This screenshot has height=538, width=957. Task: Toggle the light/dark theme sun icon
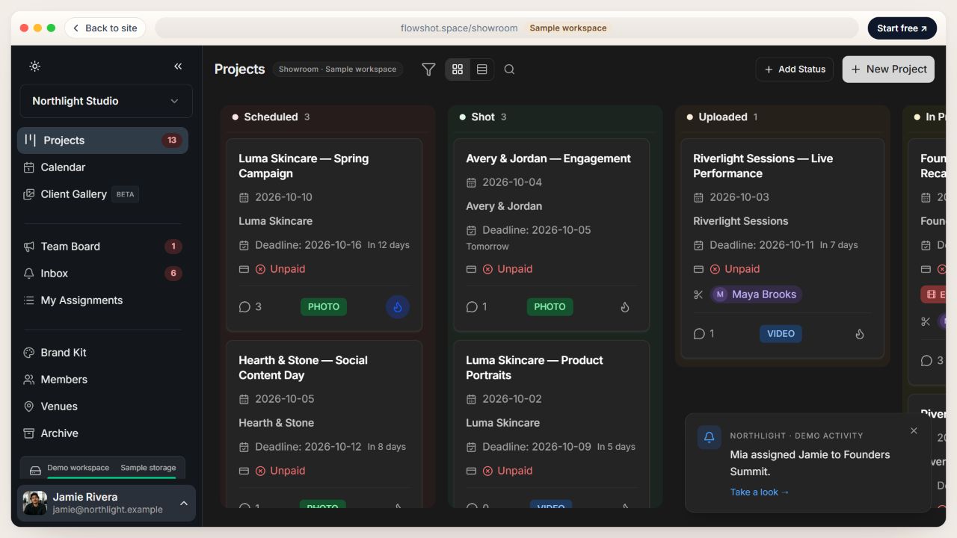34,67
